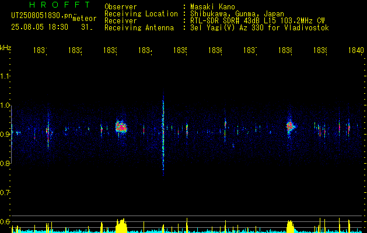The image size is (367, 233).
Task: Select the file name UT2508051830.pn
Action: point(42,16)
